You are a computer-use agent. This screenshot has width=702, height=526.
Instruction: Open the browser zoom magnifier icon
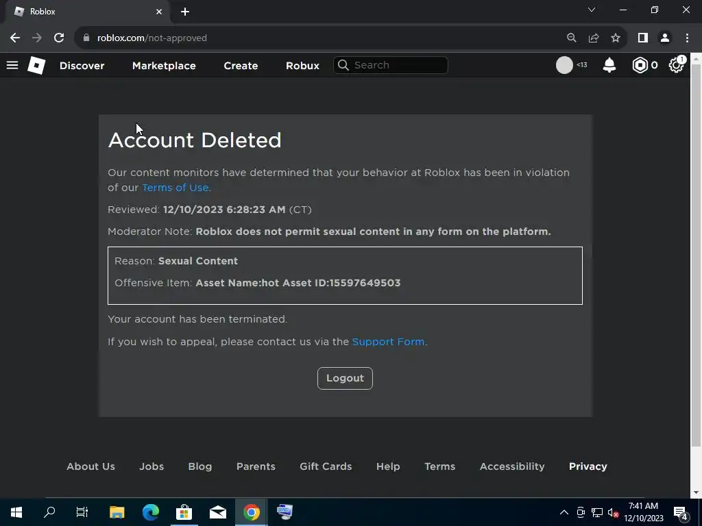point(571,38)
